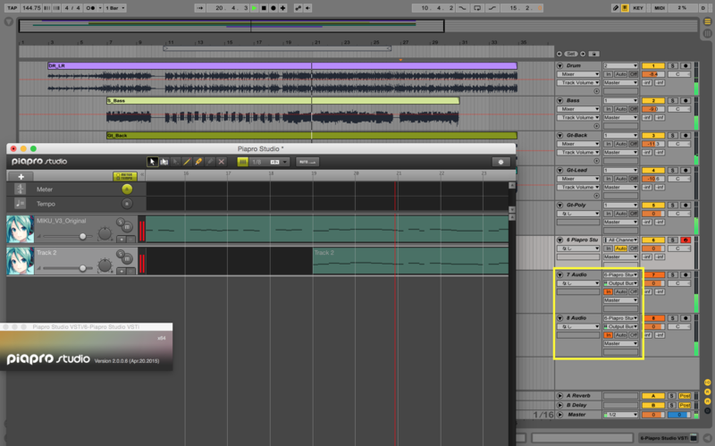Viewport: 715px width, 446px height.
Task: Toggle the yellow Drum track activator 1
Action: 653,65
